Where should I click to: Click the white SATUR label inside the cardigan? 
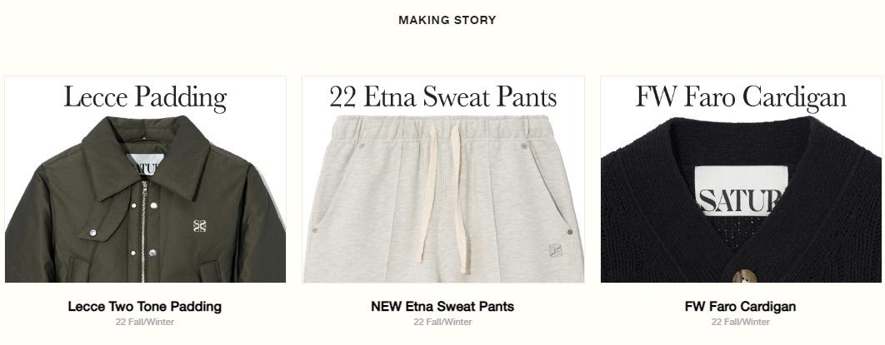pyautogui.click(x=741, y=191)
